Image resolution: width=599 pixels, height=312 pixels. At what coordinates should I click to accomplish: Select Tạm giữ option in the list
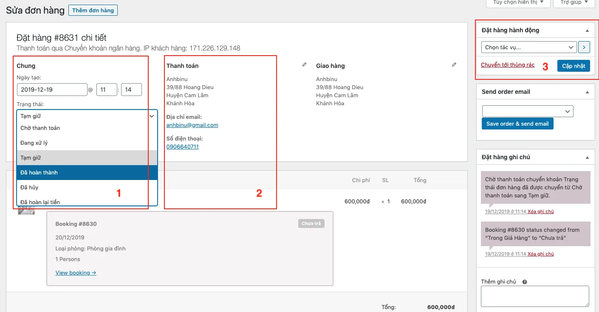click(x=87, y=158)
